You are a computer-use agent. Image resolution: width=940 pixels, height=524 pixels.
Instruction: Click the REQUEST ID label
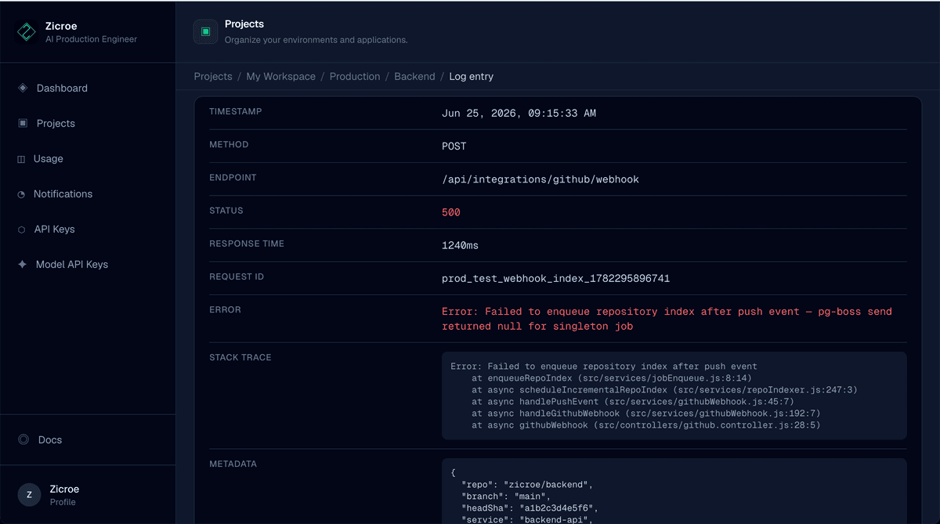click(x=237, y=276)
